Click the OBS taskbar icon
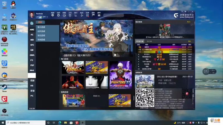Viewport: 223px width, 125px height. (83, 122)
